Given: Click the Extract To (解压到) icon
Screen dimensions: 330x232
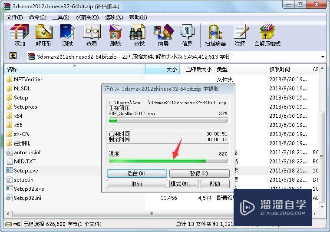Looking at the screenshot, I should 44,32.
